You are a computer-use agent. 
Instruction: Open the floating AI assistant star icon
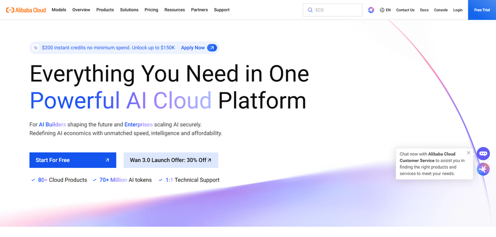click(483, 169)
